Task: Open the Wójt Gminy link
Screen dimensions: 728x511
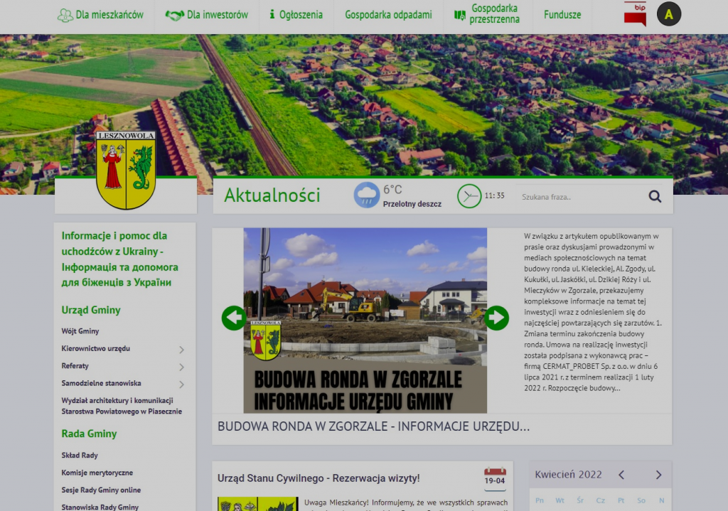Action: coord(80,331)
